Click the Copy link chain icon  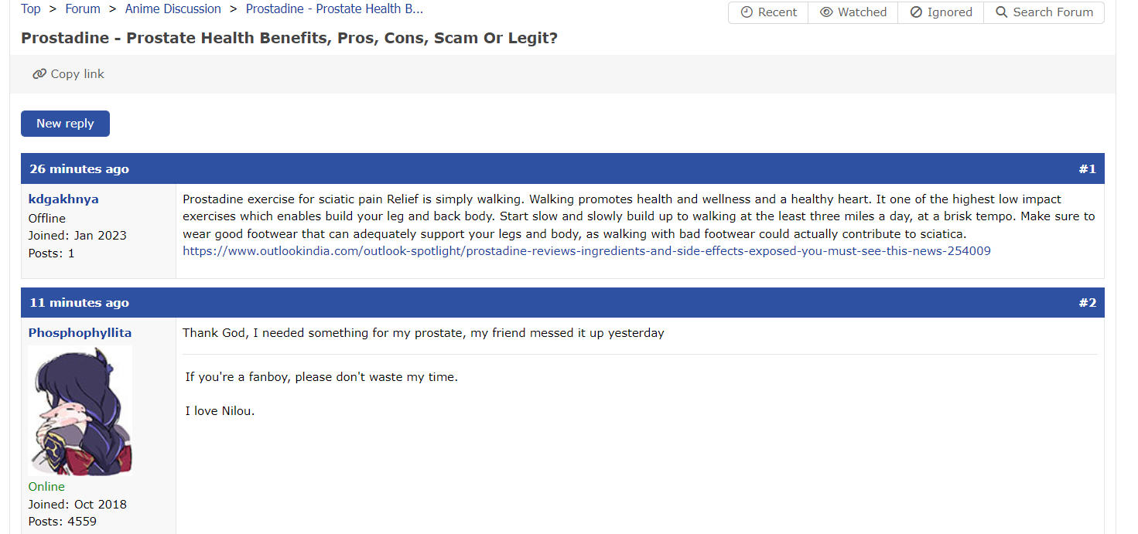[x=39, y=74]
